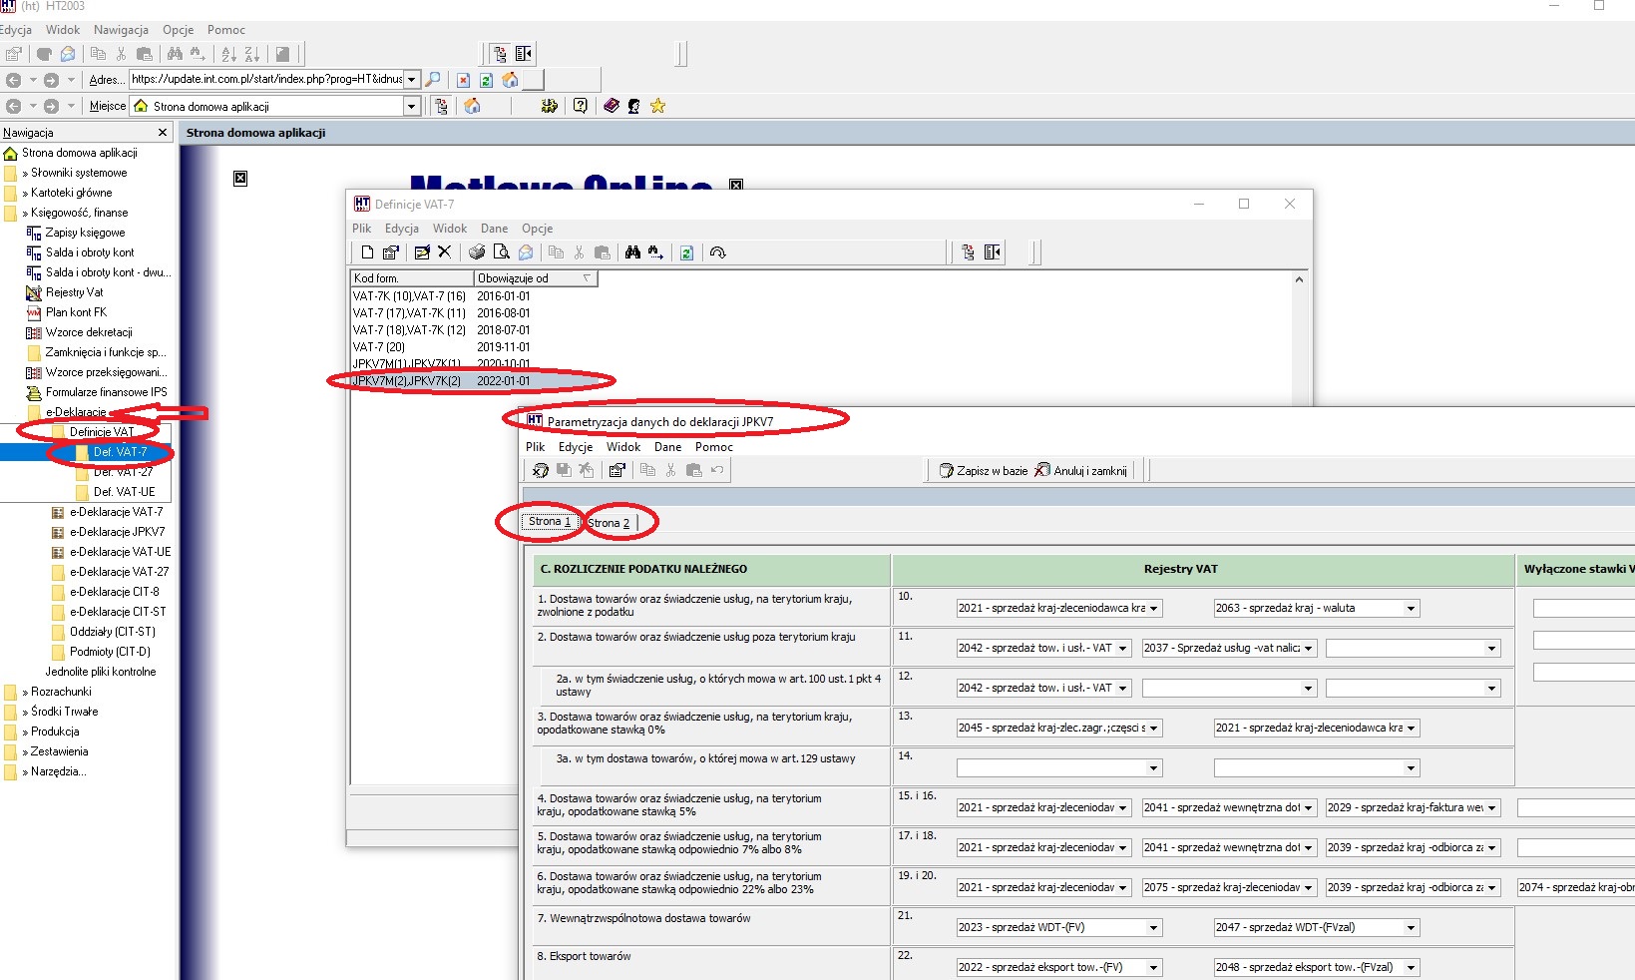Select row VAT-7K (10),VAT-7 (16)
Screen dimensions: 1635x980
pyautogui.click(x=473, y=295)
